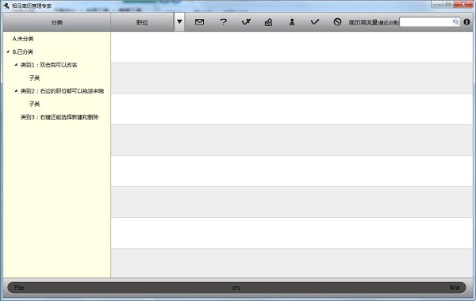476x301 pixels.
Task: Collapse the 类别2 tree node arrow
Action: tap(16, 91)
